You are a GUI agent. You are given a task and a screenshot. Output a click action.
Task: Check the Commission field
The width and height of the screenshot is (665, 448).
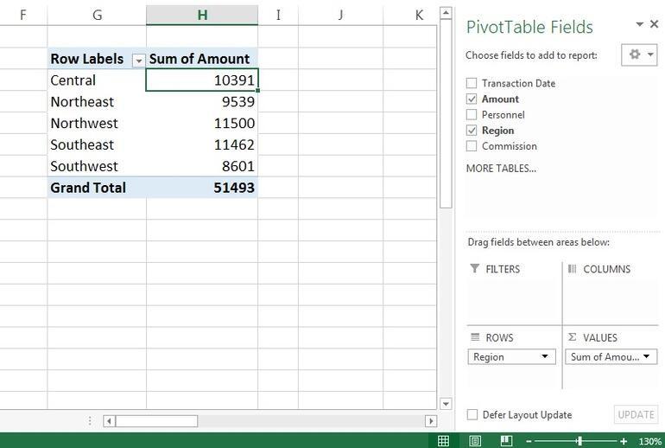coord(472,146)
